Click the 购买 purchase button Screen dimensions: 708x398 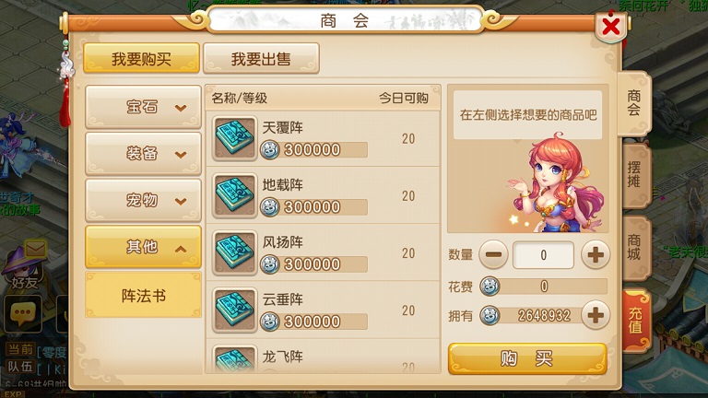[x=527, y=358]
